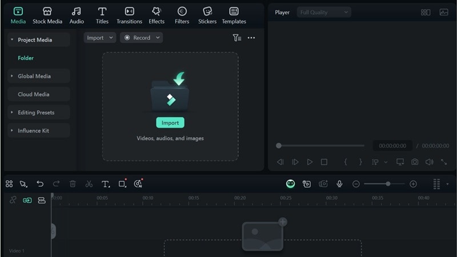The height and width of the screenshot is (257, 457).
Task: Click the player playback progress slider
Action: click(320, 146)
